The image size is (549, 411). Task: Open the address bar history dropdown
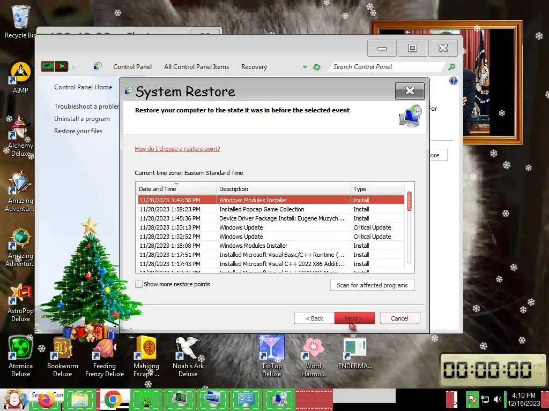pyautogui.click(x=305, y=67)
